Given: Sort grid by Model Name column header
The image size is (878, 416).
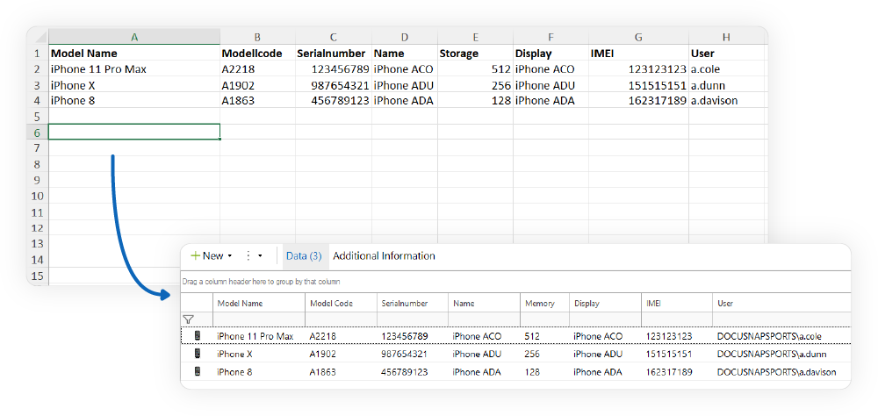Looking at the screenshot, I should point(259,304).
